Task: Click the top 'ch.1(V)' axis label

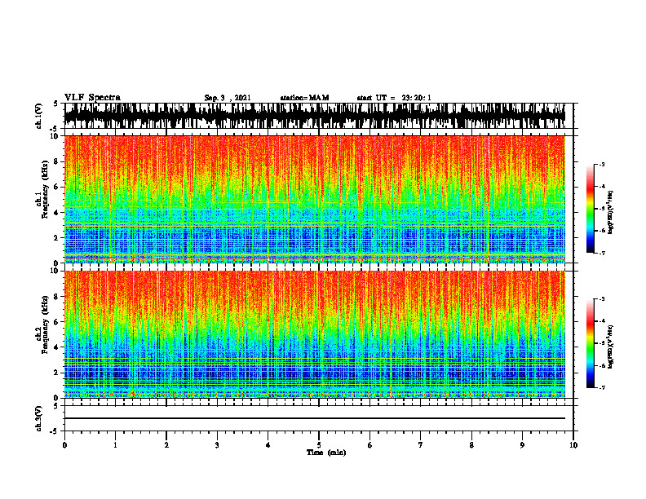Action: point(38,116)
